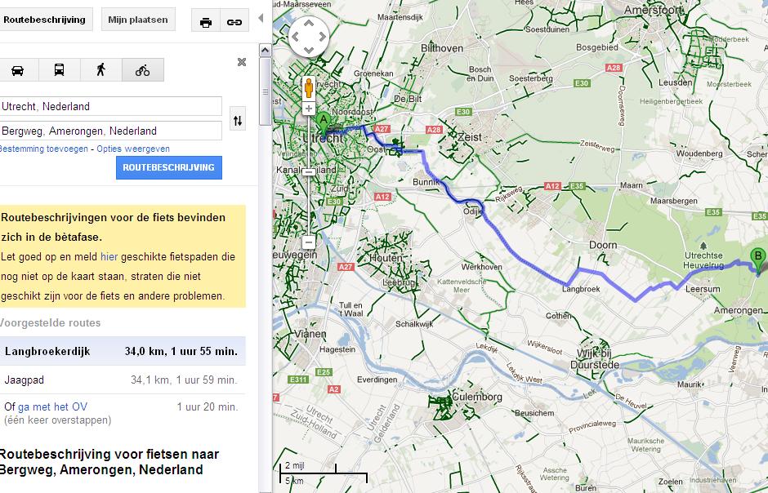Open the Routebeschrijving tab
The image size is (768, 493).
(x=44, y=20)
